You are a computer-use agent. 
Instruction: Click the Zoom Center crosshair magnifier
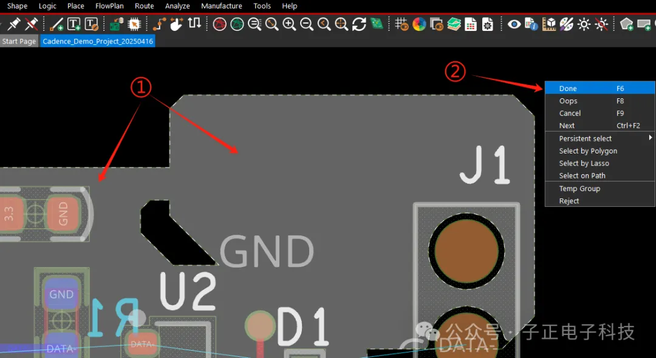coord(341,24)
